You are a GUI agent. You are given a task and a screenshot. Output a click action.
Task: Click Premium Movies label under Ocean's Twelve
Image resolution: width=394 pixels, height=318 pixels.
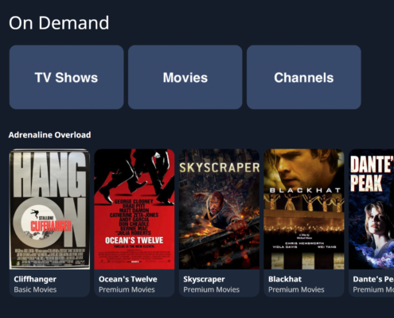click(127, 289)
